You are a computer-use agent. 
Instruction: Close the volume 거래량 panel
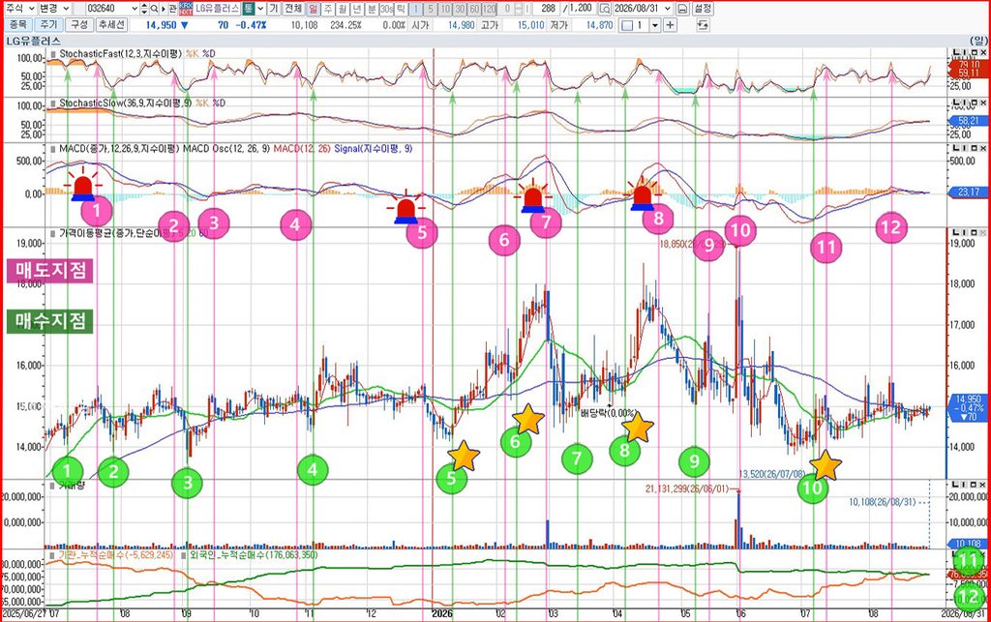click(983, 485)
